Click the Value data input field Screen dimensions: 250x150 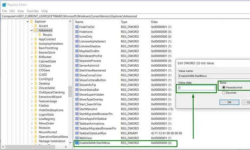click(x=197, y=88)
